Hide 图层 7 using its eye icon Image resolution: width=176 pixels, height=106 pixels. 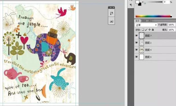[x=136, y=36]
